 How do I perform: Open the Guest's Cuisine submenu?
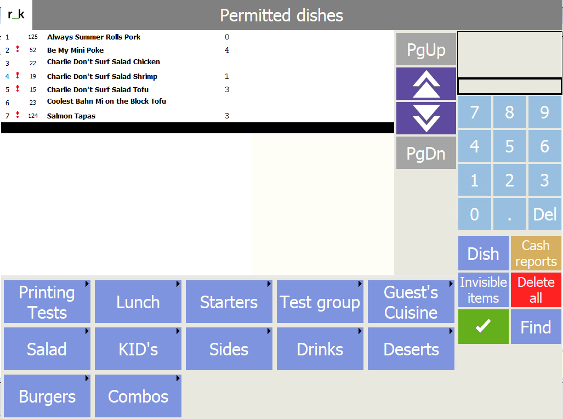click(411, 302)
